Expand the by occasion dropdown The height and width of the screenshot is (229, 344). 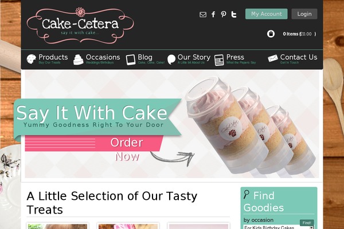(x=279, y=227)
